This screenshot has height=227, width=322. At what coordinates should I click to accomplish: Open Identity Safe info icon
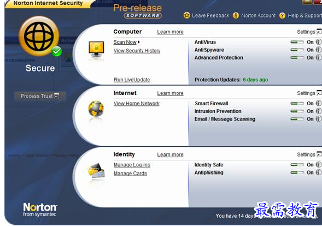pyautogui.click(x=318, y=164)
